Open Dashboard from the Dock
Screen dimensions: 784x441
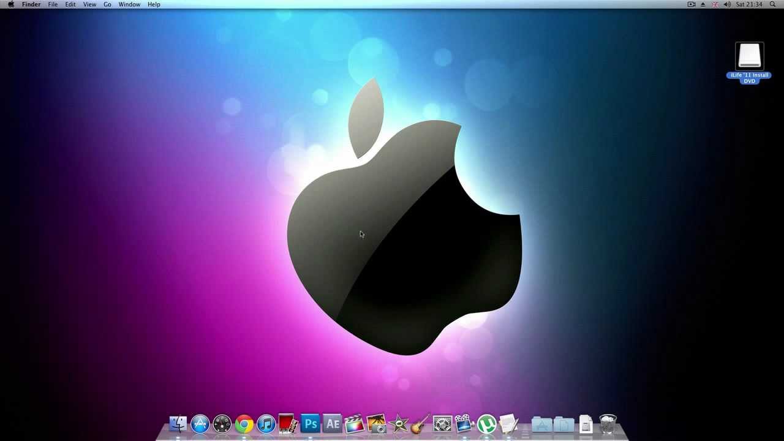[222, 424]
